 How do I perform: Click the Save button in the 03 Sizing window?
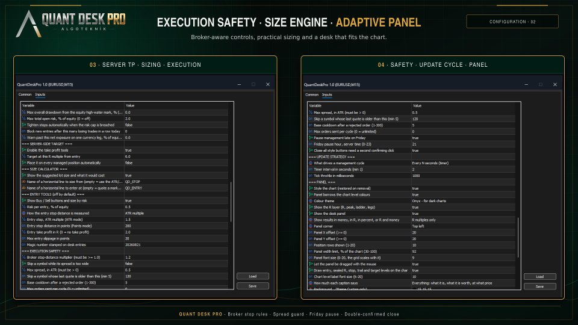point(253,286)
